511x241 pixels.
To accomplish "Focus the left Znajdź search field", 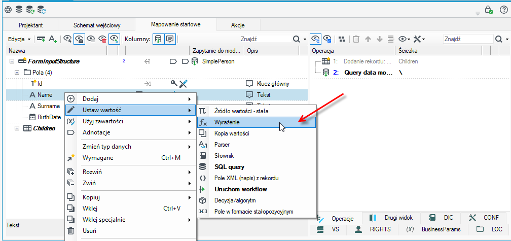I will (x=265, y=39).
